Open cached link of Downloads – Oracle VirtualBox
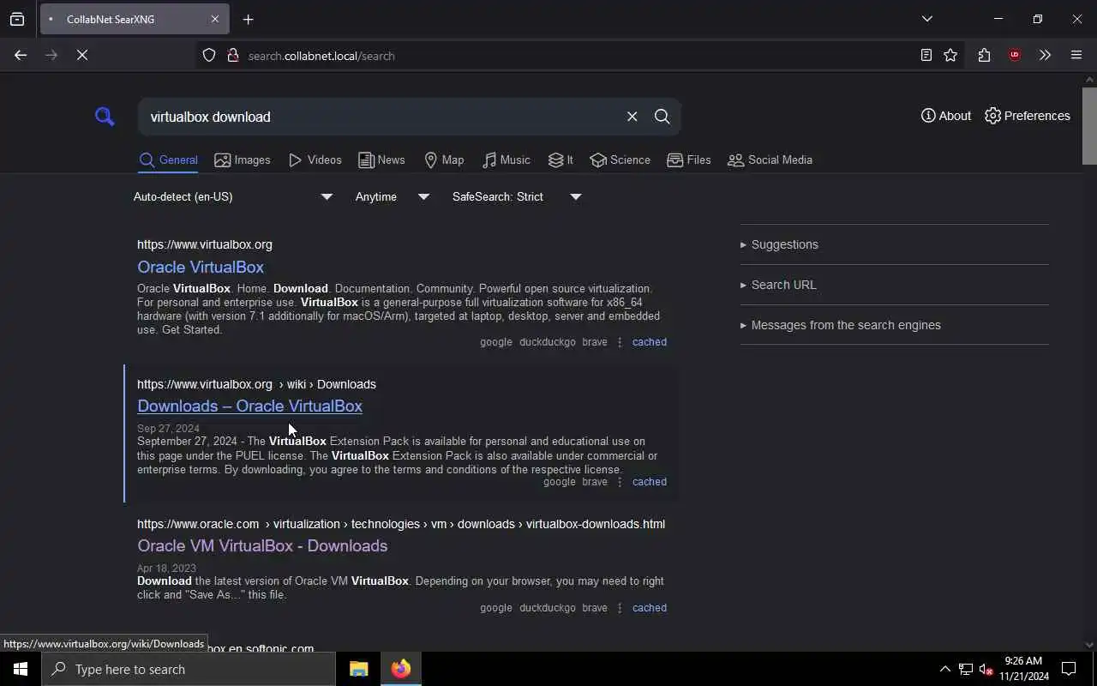1097x686 pixels. 649,482
